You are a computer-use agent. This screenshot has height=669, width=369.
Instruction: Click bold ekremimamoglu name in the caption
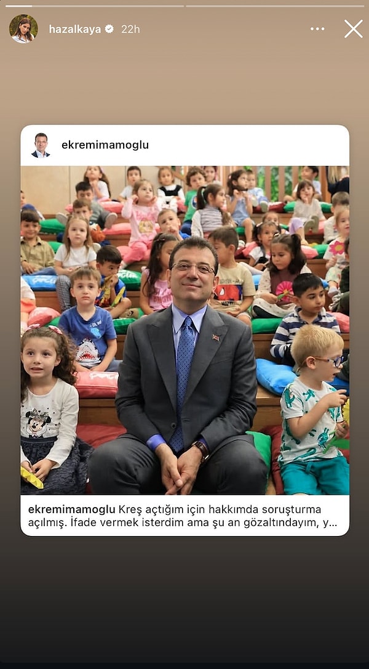pyautogui.click(x=71, y=509)
